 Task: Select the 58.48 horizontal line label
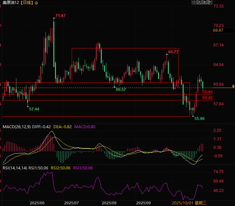[208, 98]
